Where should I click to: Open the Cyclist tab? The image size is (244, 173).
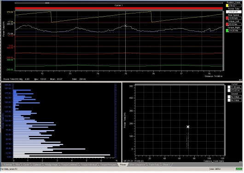(26, 165)
